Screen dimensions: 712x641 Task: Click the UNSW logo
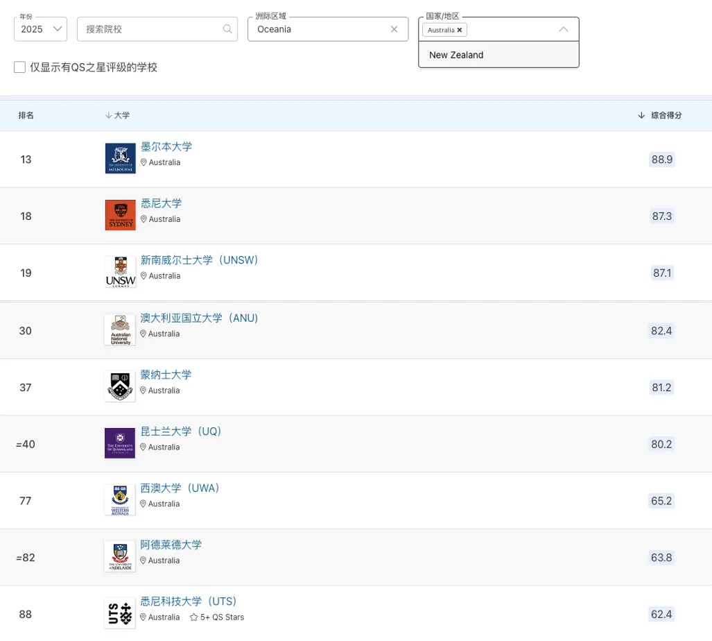pyautogui.click(x=121, y=272)
